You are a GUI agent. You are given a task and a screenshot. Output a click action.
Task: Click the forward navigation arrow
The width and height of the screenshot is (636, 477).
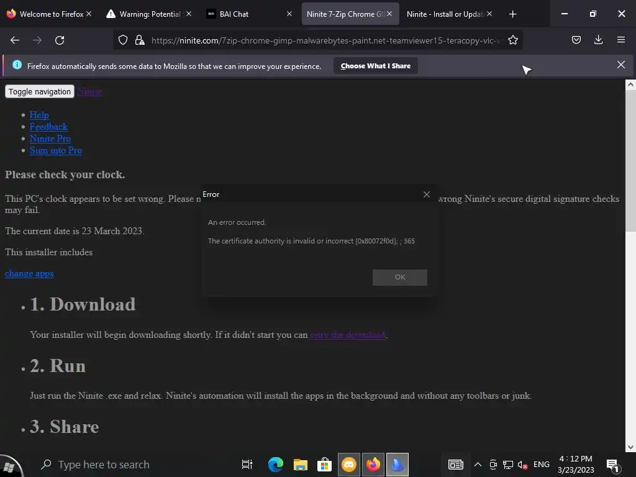(37, 40)
